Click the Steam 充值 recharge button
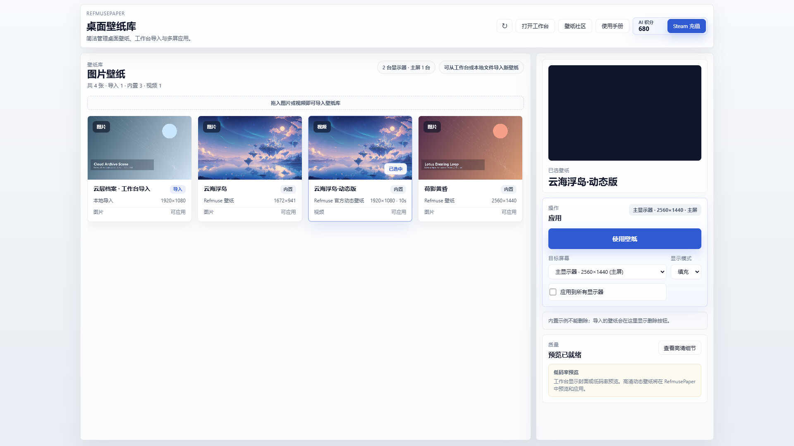 pos(686,26)
